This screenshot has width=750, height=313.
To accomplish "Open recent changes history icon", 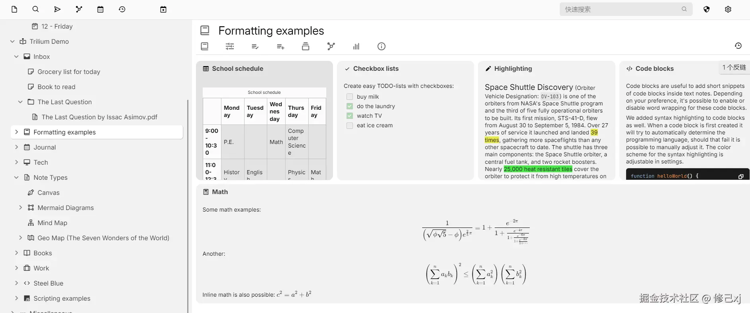I will click(122, 9).
